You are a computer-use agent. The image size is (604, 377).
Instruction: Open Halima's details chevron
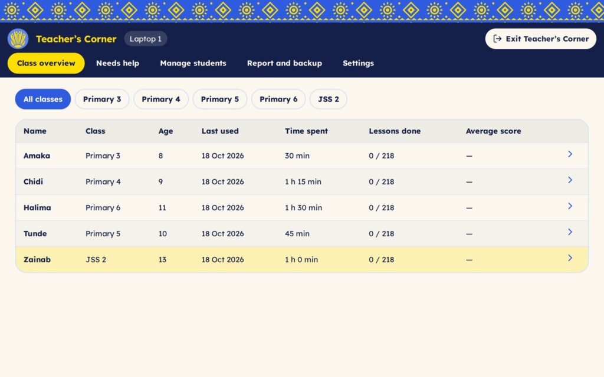pyautogui.click(x=570, y=206)
